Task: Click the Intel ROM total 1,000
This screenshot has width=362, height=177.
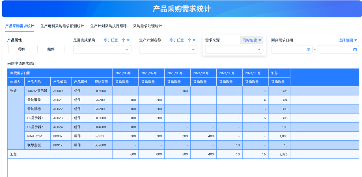Action: [279, 136]
